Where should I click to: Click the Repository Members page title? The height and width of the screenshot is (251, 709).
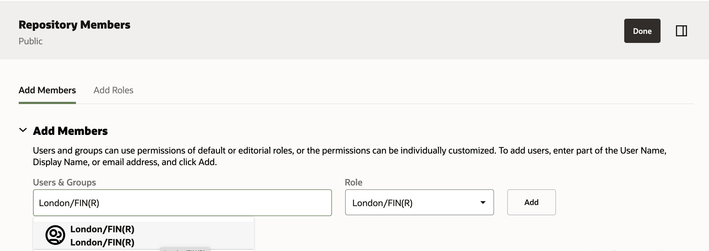coord(74,25)
